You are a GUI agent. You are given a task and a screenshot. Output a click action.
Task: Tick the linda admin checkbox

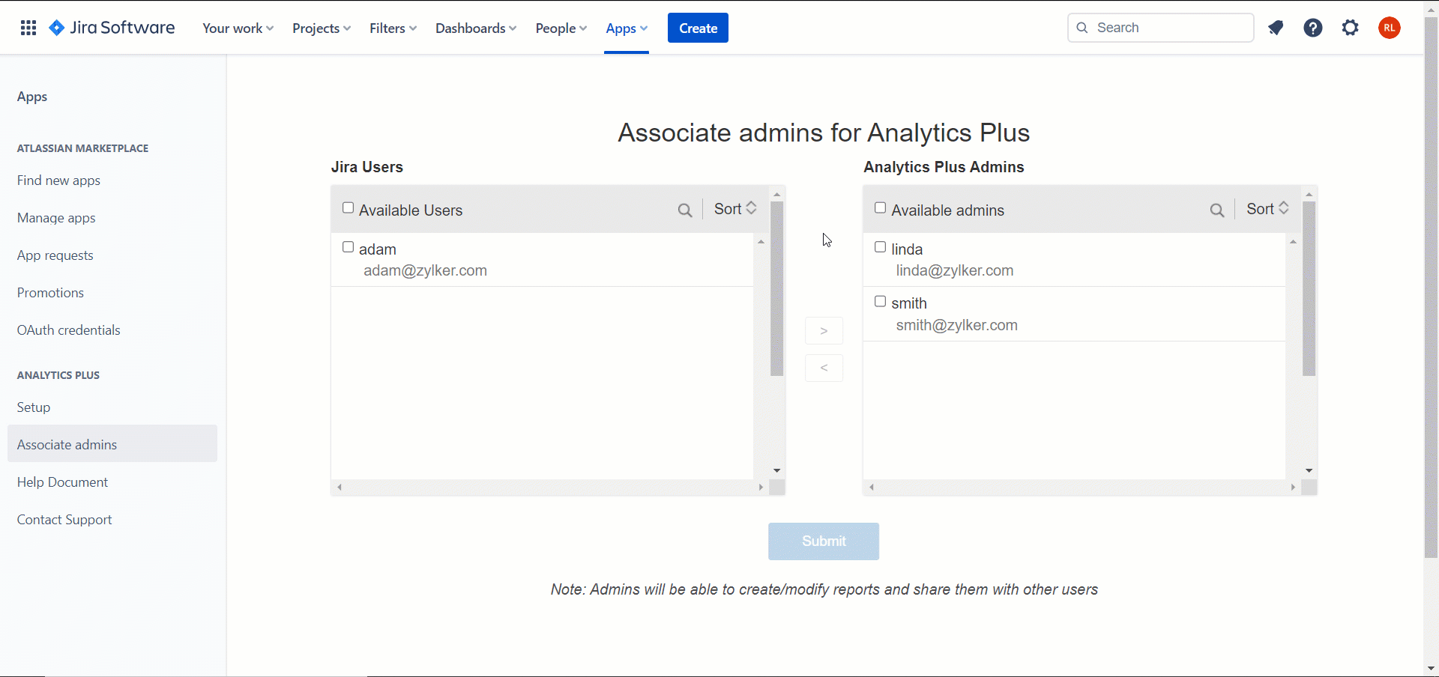(x=881, y=247)
